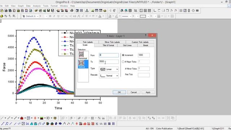Click the Save project floppy icon
This screenshot has height=130, width=231.
tap(48, 10)
